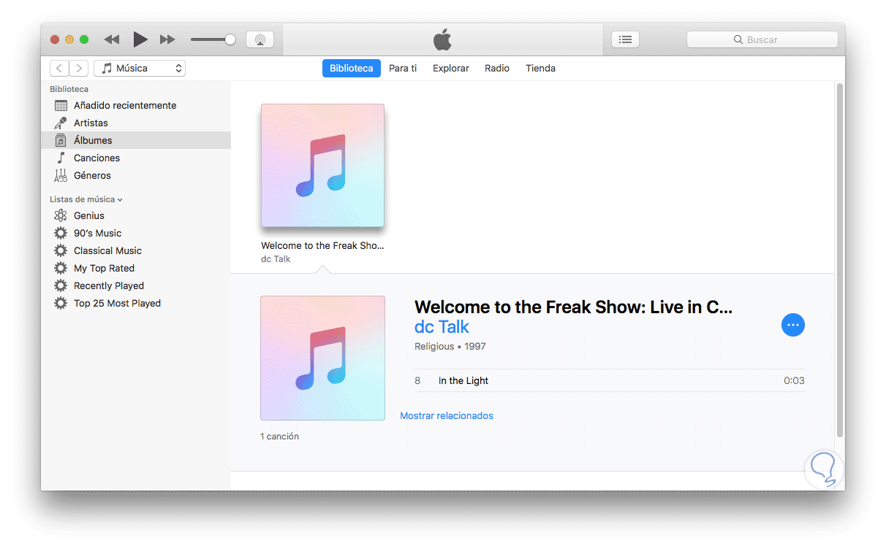
Task: Click the Artistas label in sidebar
Action: tap(91, 123)
